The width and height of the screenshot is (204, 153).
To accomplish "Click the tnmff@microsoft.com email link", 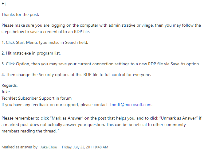I will pyautogui.click(x=131, y=105).
